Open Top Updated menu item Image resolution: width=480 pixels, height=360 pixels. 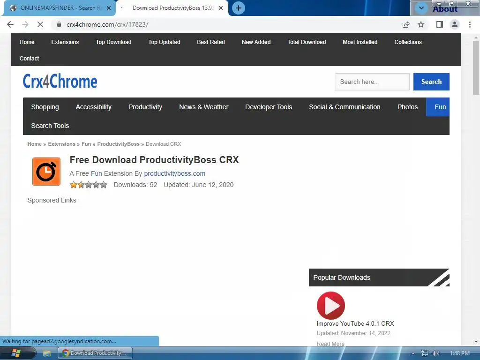tap(165, 42)
